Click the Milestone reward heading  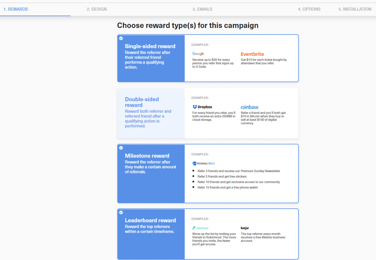point(147,156)
